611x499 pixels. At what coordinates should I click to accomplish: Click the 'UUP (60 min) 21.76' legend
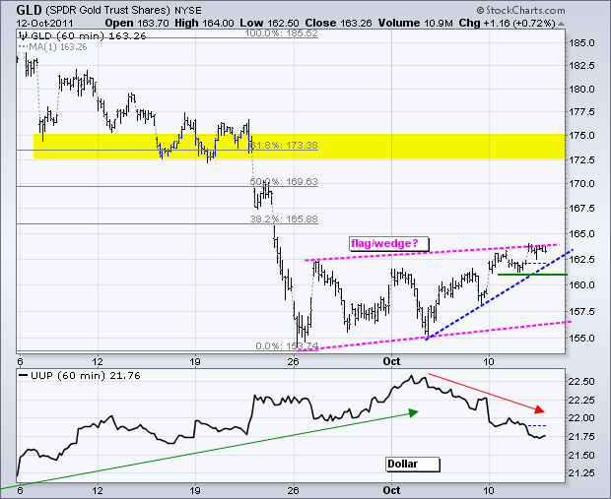coord(80,376)
